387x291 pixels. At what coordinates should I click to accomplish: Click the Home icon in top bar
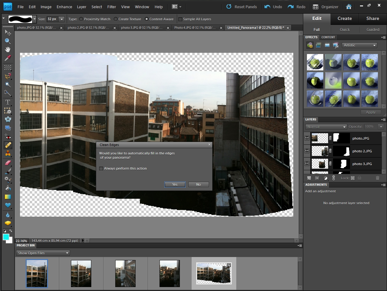pyautogui.click(x=349, y=7)
